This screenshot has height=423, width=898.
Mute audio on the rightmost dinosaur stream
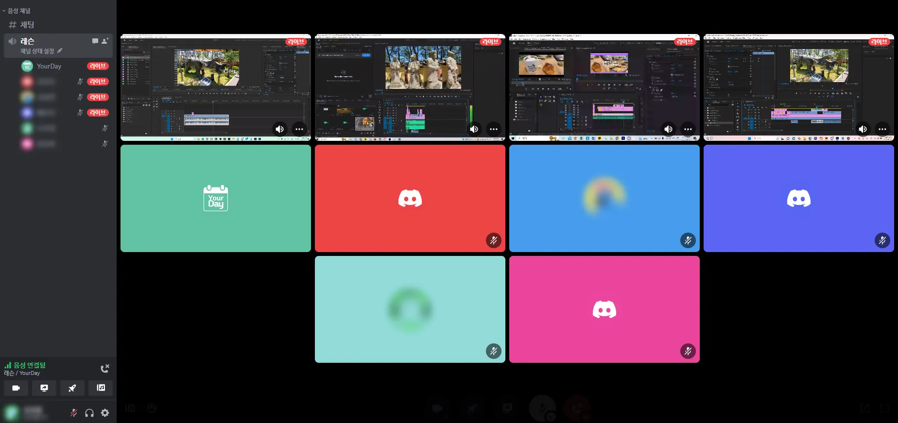(x=863, y=129)
